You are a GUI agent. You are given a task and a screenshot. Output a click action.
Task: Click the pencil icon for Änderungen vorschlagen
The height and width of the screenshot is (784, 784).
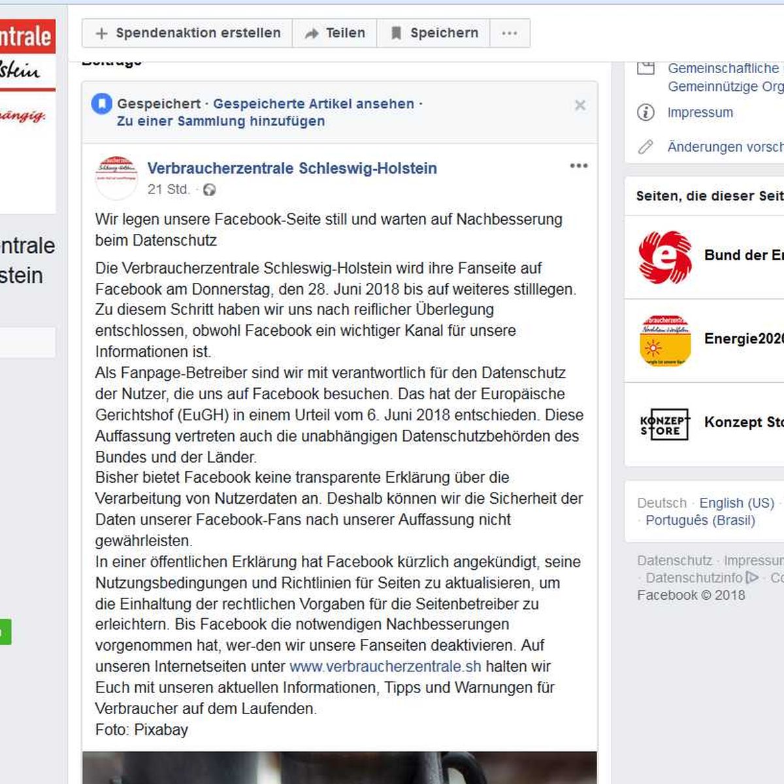coord(645,147)
